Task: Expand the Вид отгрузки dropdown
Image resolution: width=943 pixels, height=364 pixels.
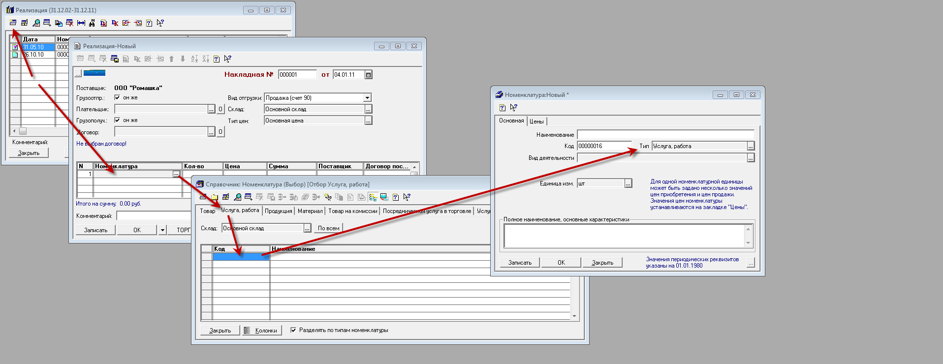Action: point(367,98)
